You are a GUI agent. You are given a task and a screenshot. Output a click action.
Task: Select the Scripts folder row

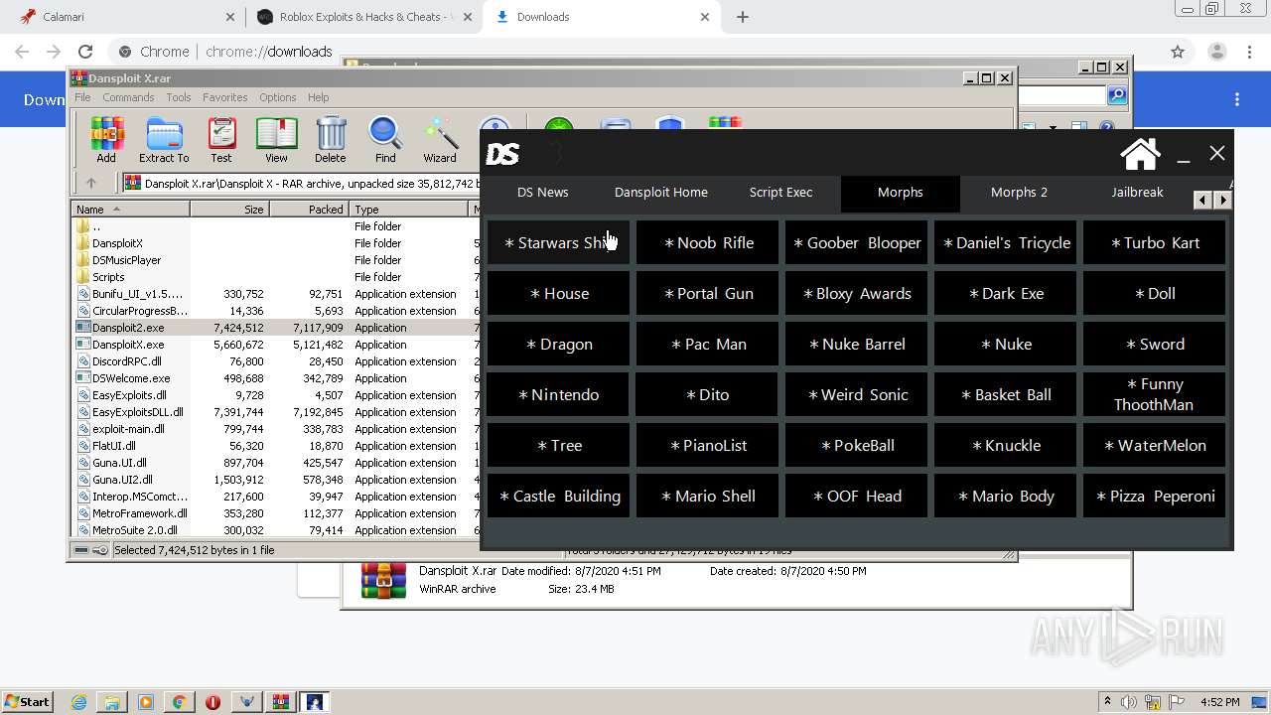coord(276,277)
